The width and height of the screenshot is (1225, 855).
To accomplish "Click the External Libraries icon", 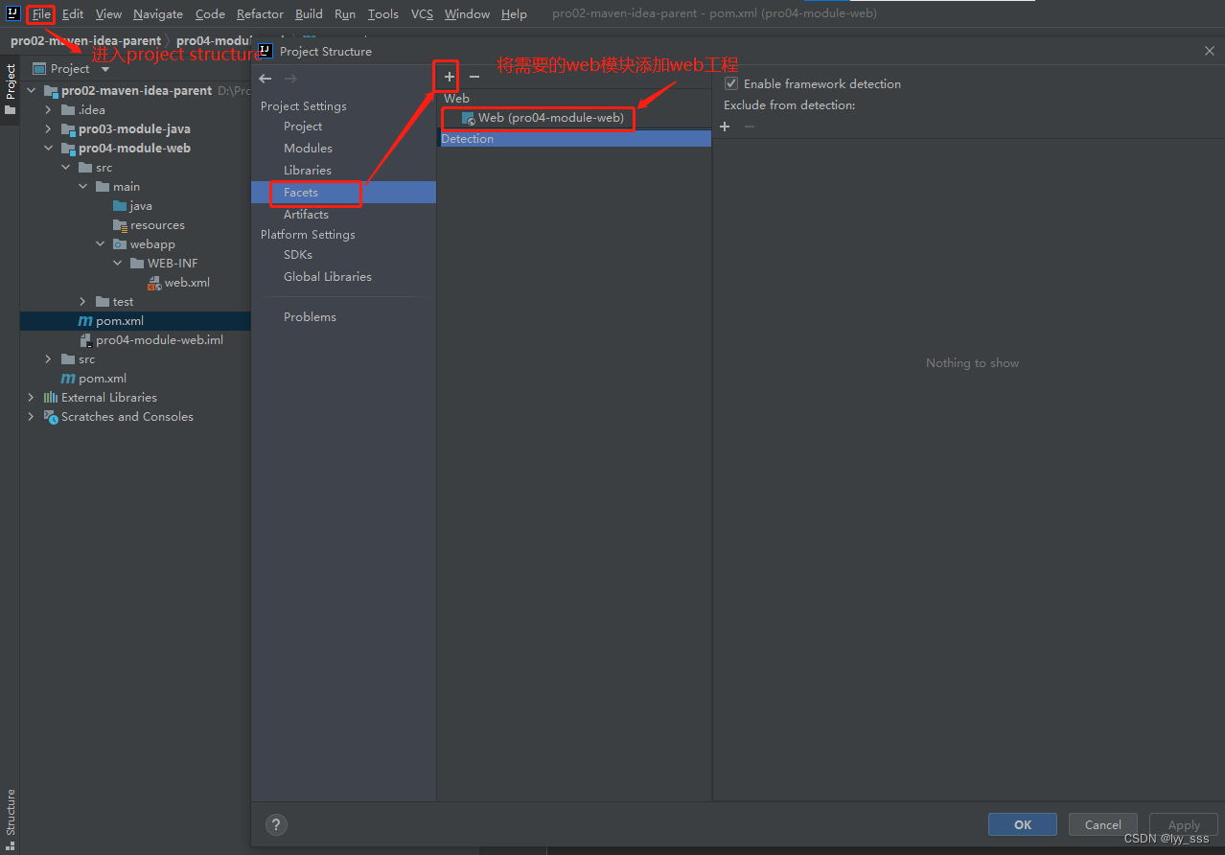I will [51, 398].
